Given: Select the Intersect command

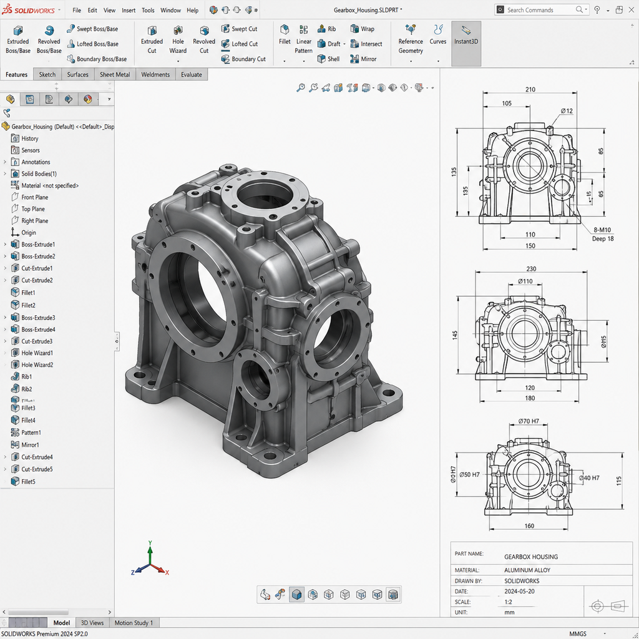Looking at the screenshot, I should pos(366,44).
